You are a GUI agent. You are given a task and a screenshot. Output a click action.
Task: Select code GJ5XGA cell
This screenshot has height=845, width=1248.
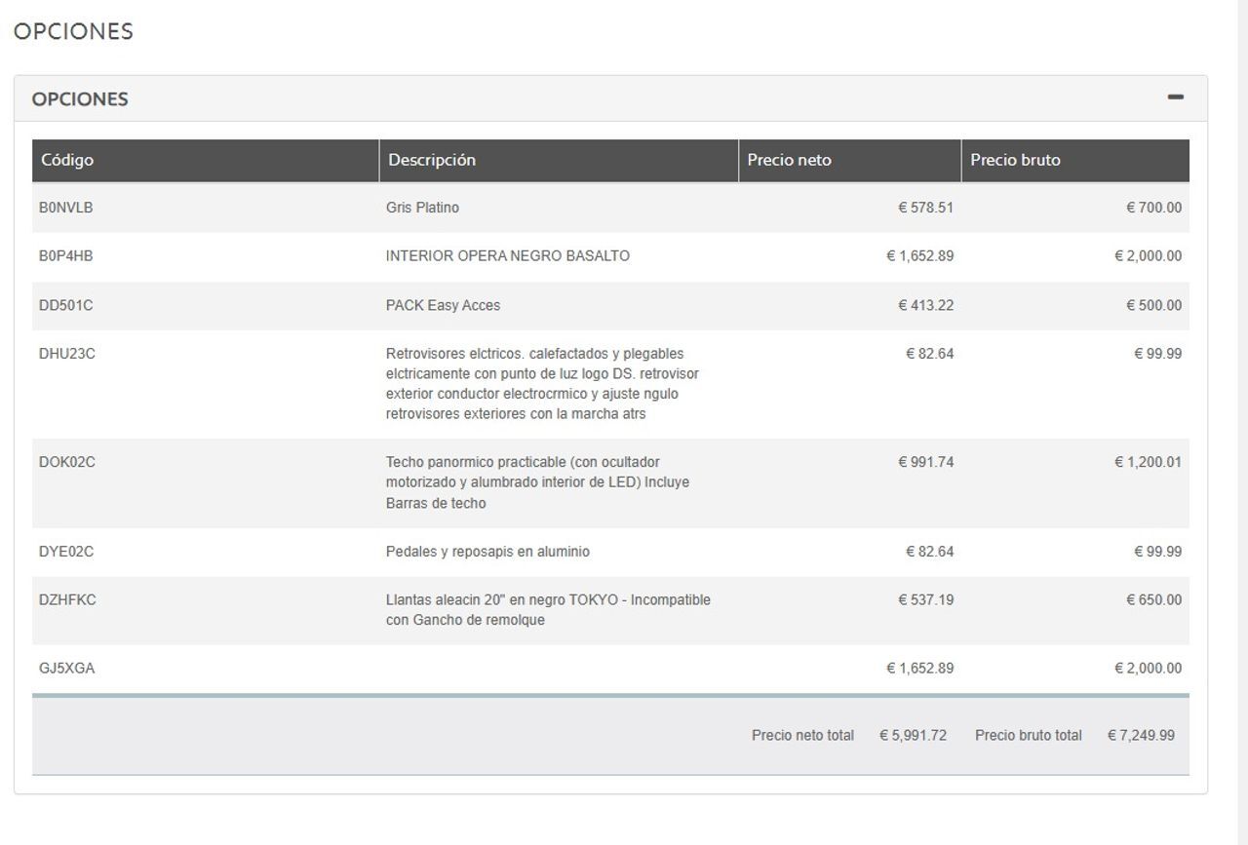click(x=66, y=669)
